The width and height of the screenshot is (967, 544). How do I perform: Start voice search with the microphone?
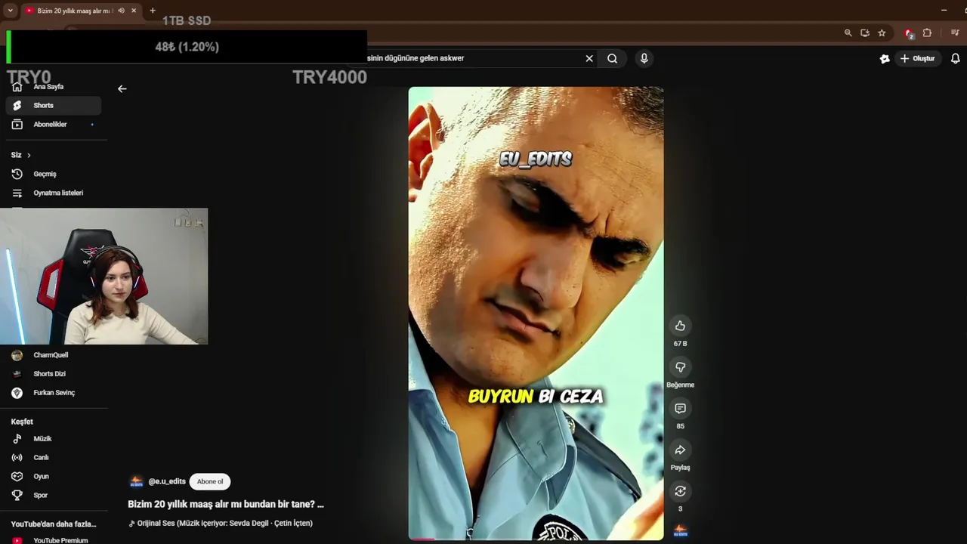(644, 58)
